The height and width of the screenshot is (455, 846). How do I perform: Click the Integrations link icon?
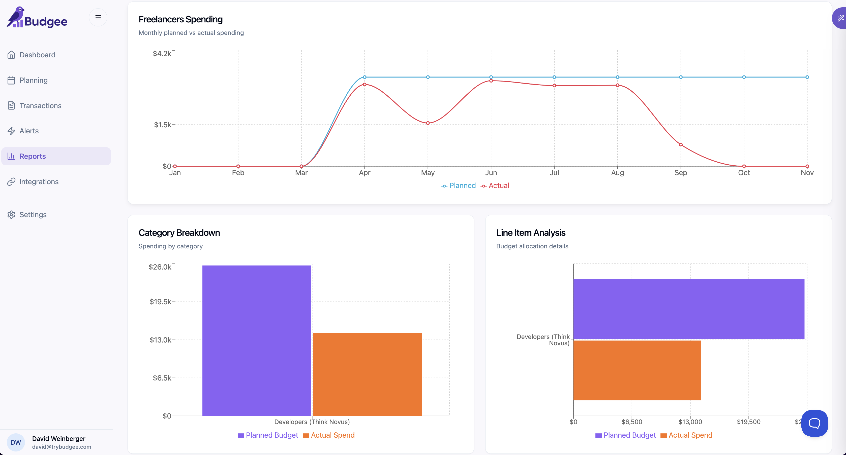(11, 182)
